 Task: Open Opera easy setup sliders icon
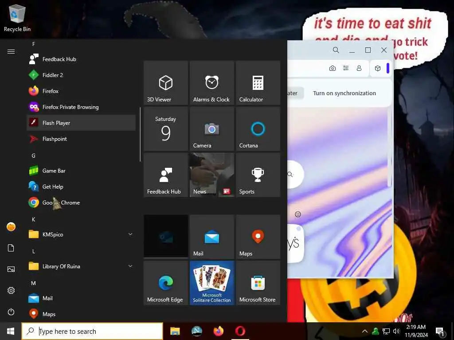click(346, 68)
